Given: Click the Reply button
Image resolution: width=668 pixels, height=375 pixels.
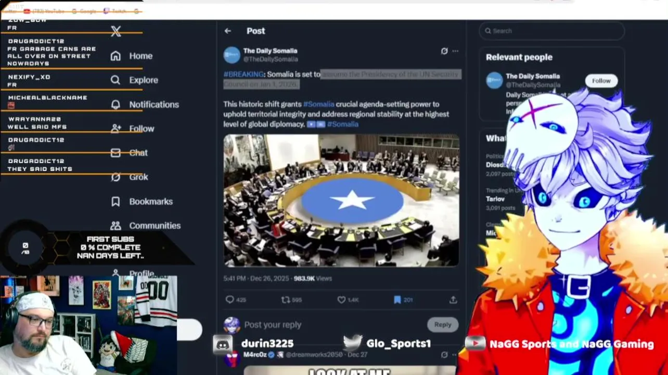Looking at the screenshot, I should point(443,324).
